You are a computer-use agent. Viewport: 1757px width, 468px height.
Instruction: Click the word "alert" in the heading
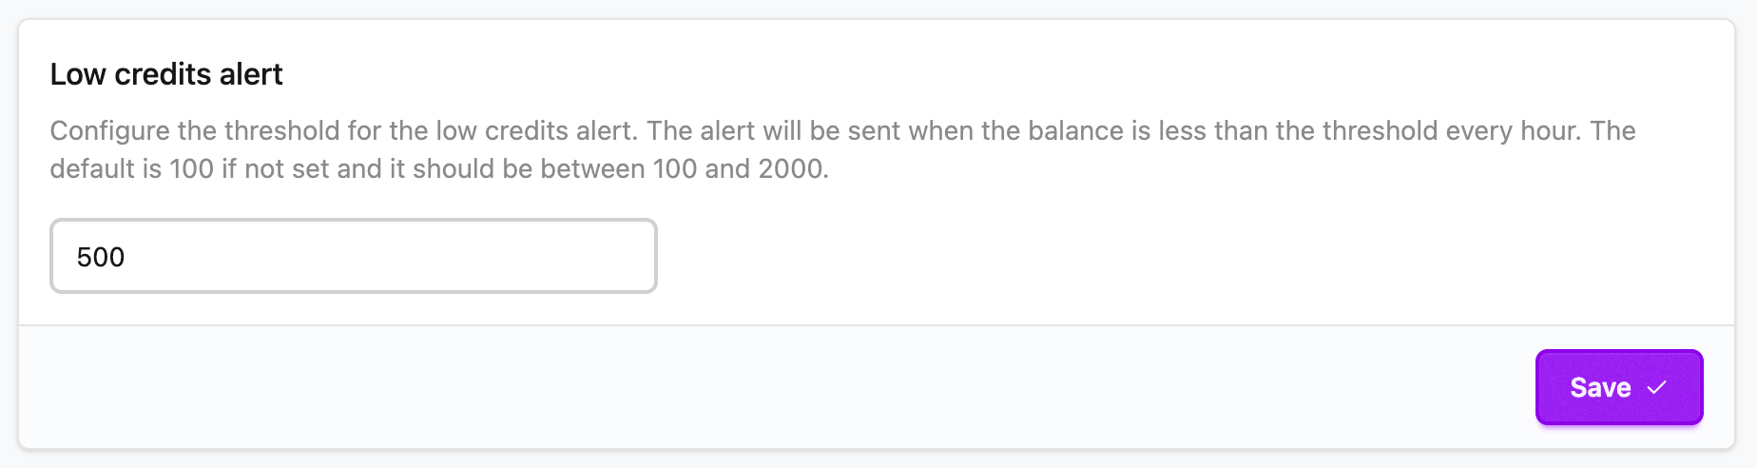251,74
